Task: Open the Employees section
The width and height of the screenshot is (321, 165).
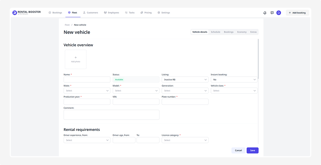Action: pyautogui.click(x=111, y=13)
